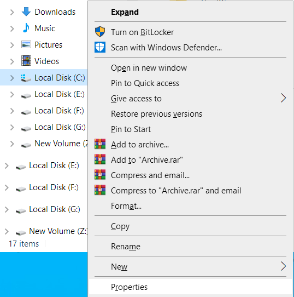Select Pin to Quick access

point(191,83)
